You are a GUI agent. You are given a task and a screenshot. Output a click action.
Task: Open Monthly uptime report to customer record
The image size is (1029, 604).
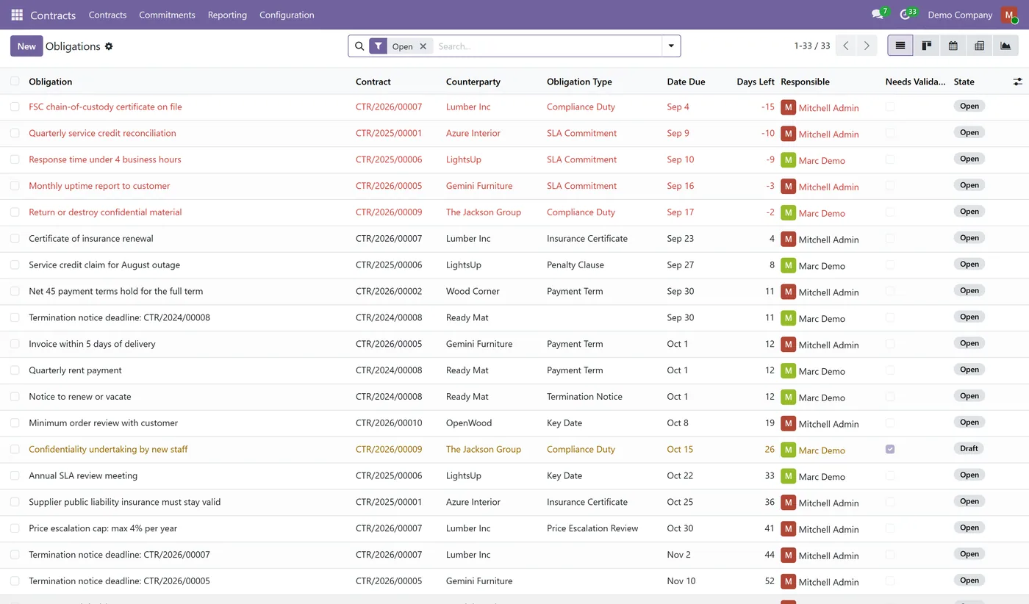point(99,186)
